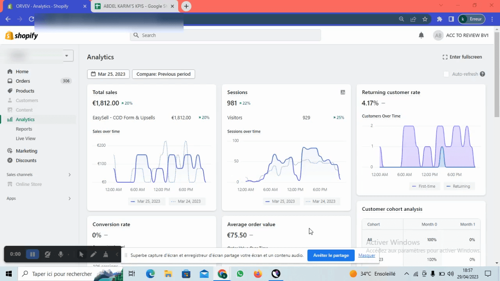Open File Explorer from the taskbar
500x281 pixels.
tap(168, 274)
